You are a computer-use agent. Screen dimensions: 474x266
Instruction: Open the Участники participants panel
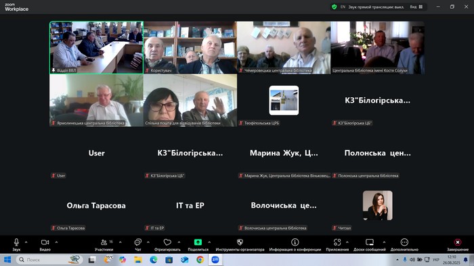point(104,244)
